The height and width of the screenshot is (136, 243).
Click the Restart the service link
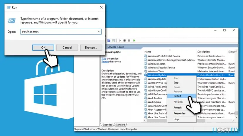[x=105, y=62]
